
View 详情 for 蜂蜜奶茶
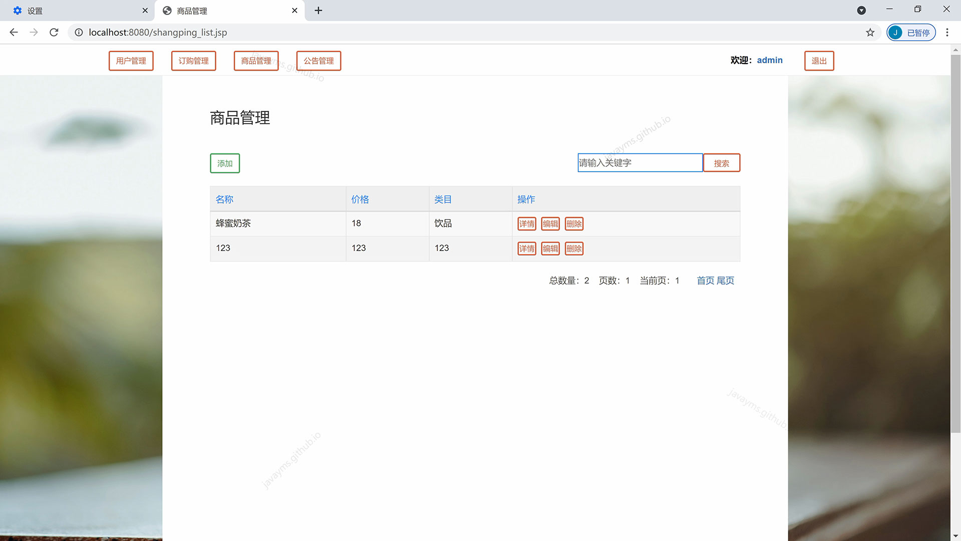(x=527, y=224)
